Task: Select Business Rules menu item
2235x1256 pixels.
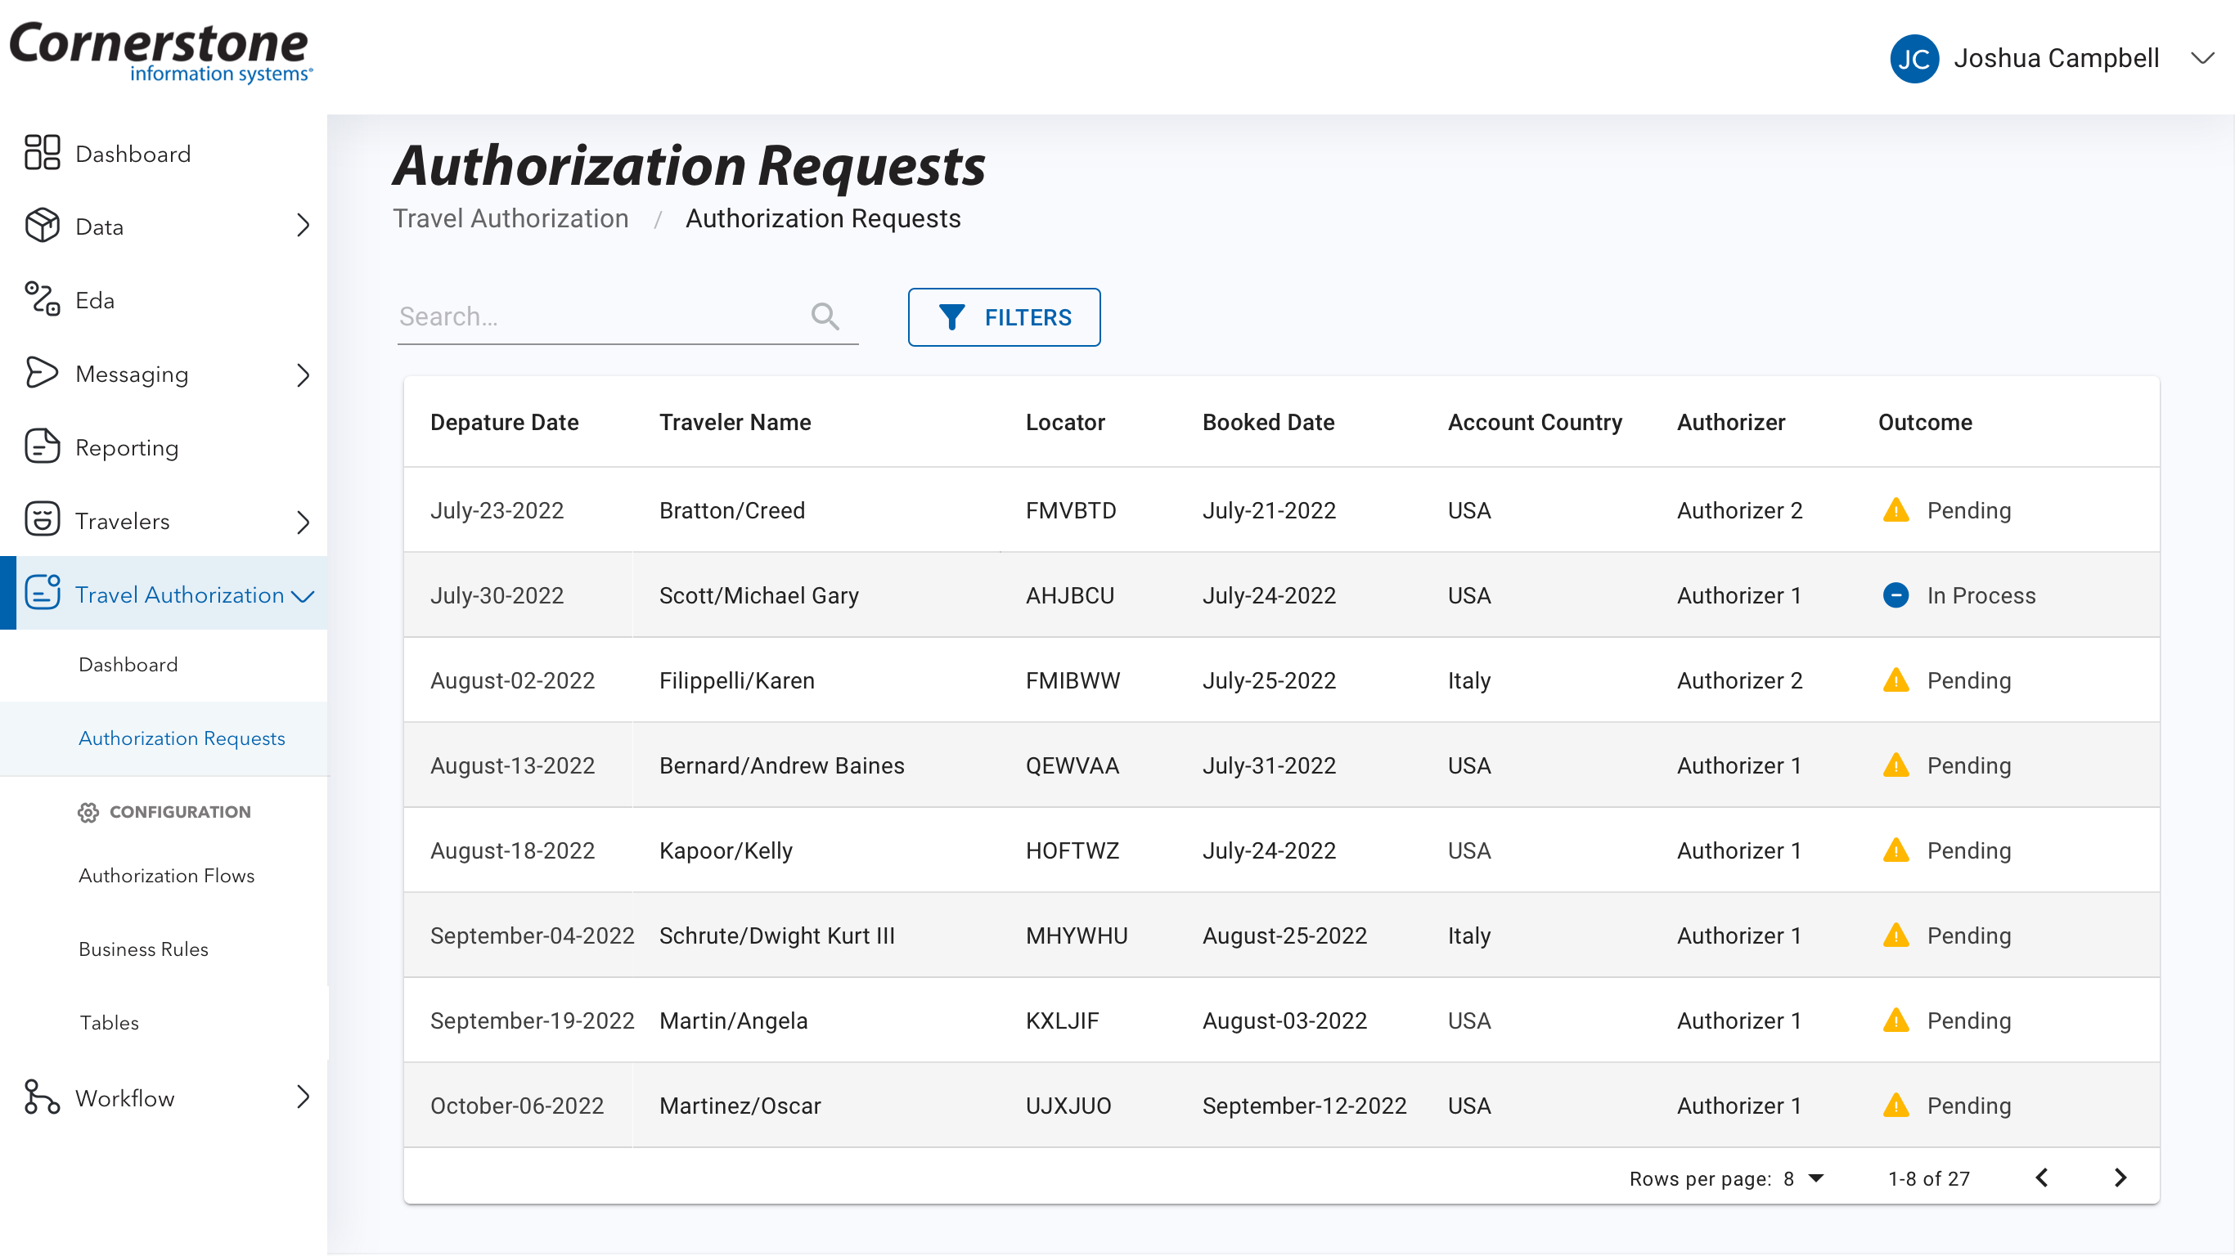Action: (143, 949)
